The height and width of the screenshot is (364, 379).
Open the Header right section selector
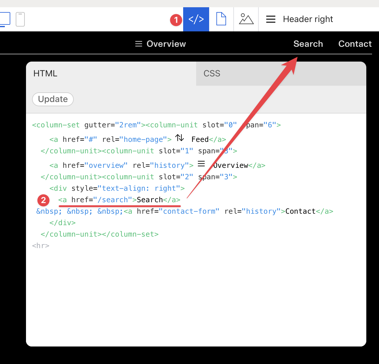click(308, 19)
